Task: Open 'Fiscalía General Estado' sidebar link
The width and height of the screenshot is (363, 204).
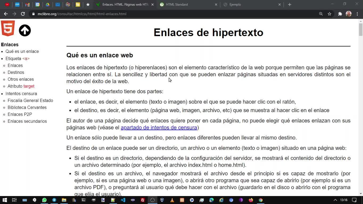Action: [x=30, y=101]
